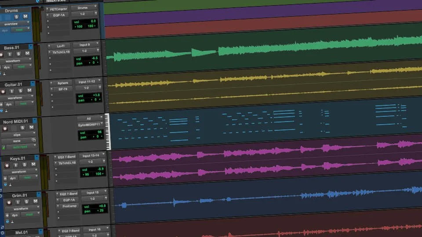
Task: Open Guitar.01 track color menu arrow
Action: point(33,83)
